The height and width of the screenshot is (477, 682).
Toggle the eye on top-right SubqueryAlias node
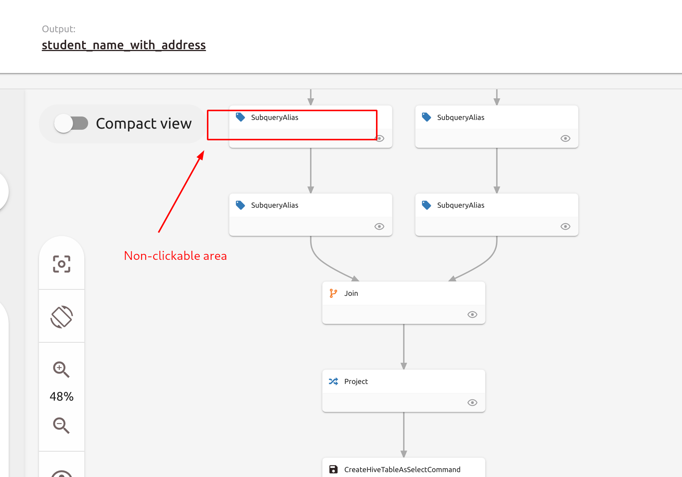565,138
